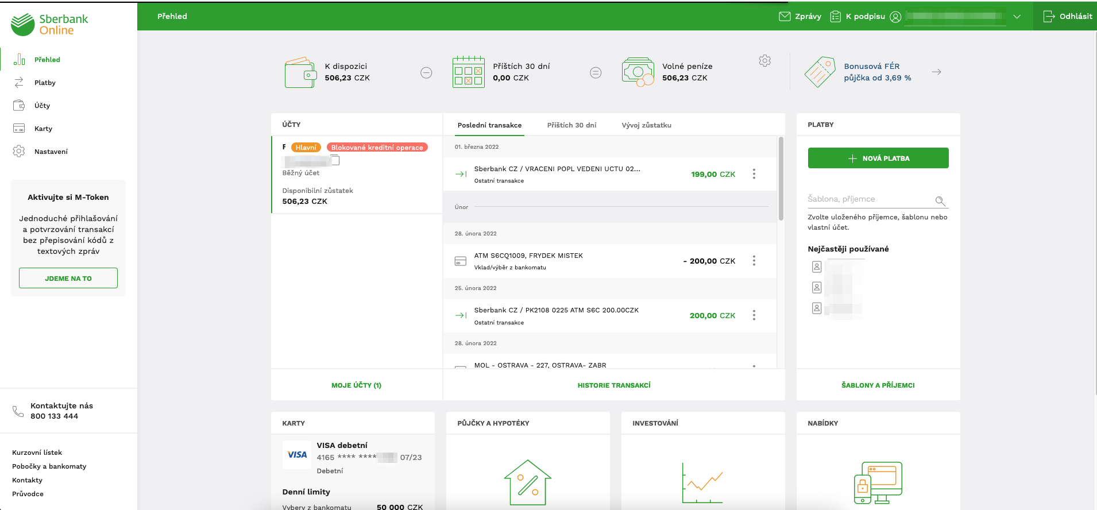1097x510 pixels.
Task: Click the Příštích 30 dní calendar icon
Action: click(468, 72)
